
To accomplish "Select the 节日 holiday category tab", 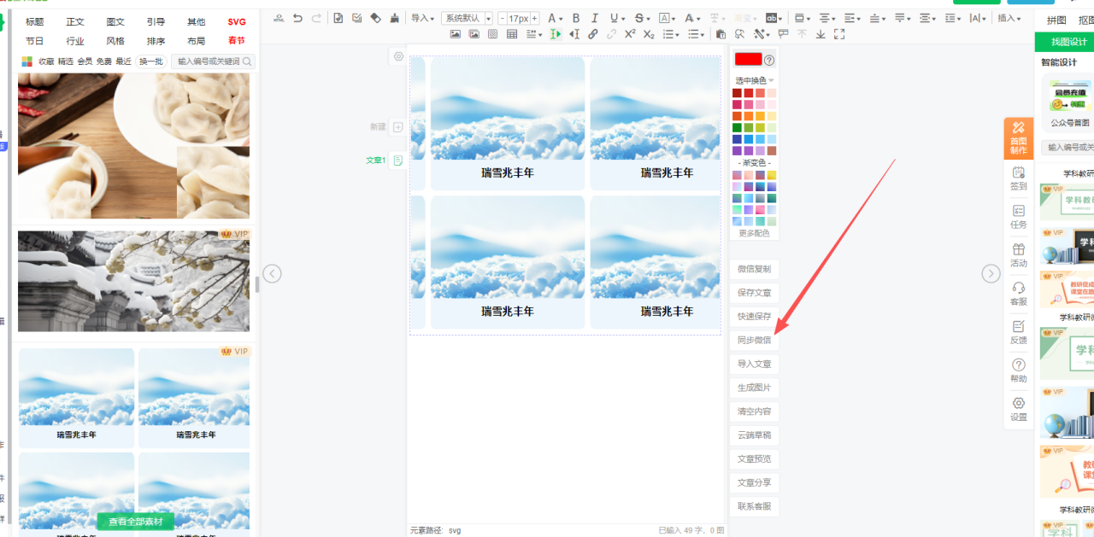I will point(35,41).
